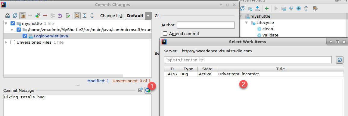Select the validate lifecycle goal
The height and width of the screenshot is (116, 348).
[270, 35]
